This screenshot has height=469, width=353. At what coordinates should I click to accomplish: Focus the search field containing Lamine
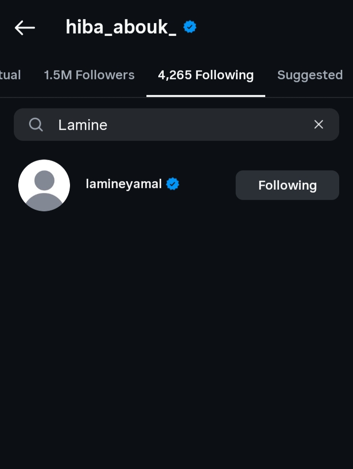(176, 125)
